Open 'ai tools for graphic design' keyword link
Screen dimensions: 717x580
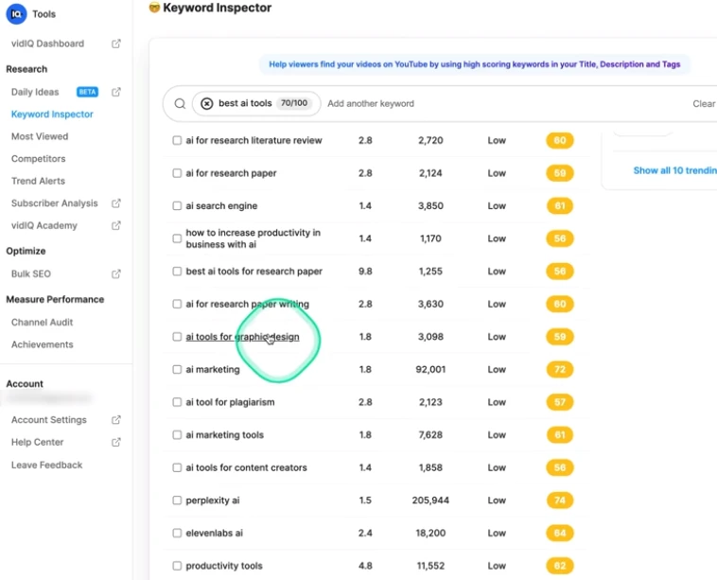242,337
